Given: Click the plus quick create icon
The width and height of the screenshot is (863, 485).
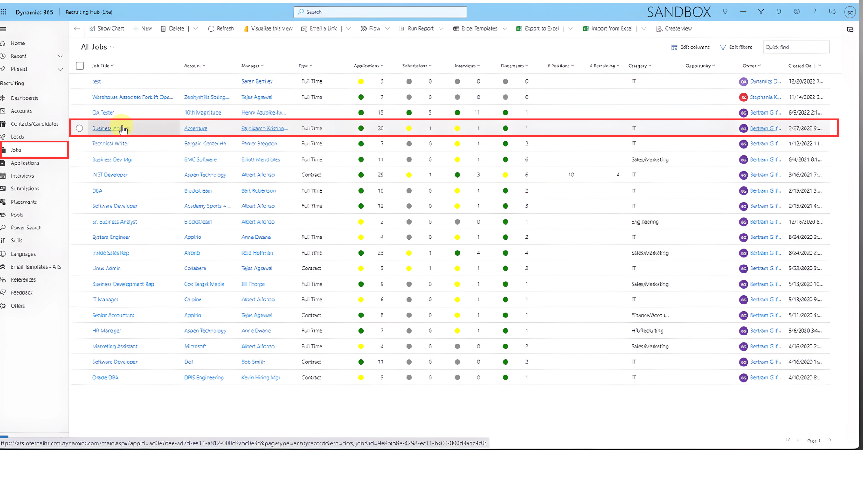Looking at the screenshot, I should (743, 12).
